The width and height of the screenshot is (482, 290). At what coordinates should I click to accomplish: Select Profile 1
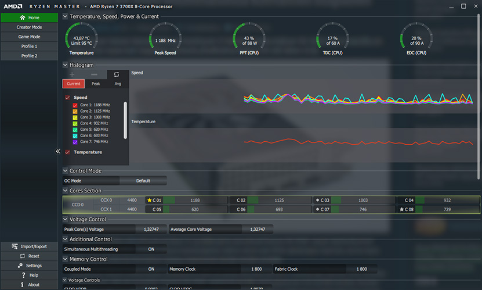coord(29,46)
